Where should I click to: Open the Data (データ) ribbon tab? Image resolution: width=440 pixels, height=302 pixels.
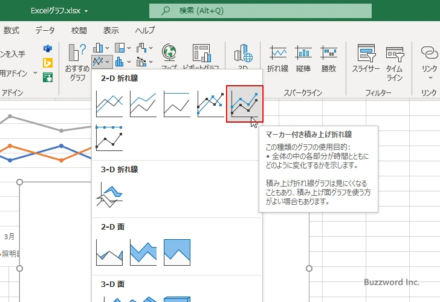point(45,30)
